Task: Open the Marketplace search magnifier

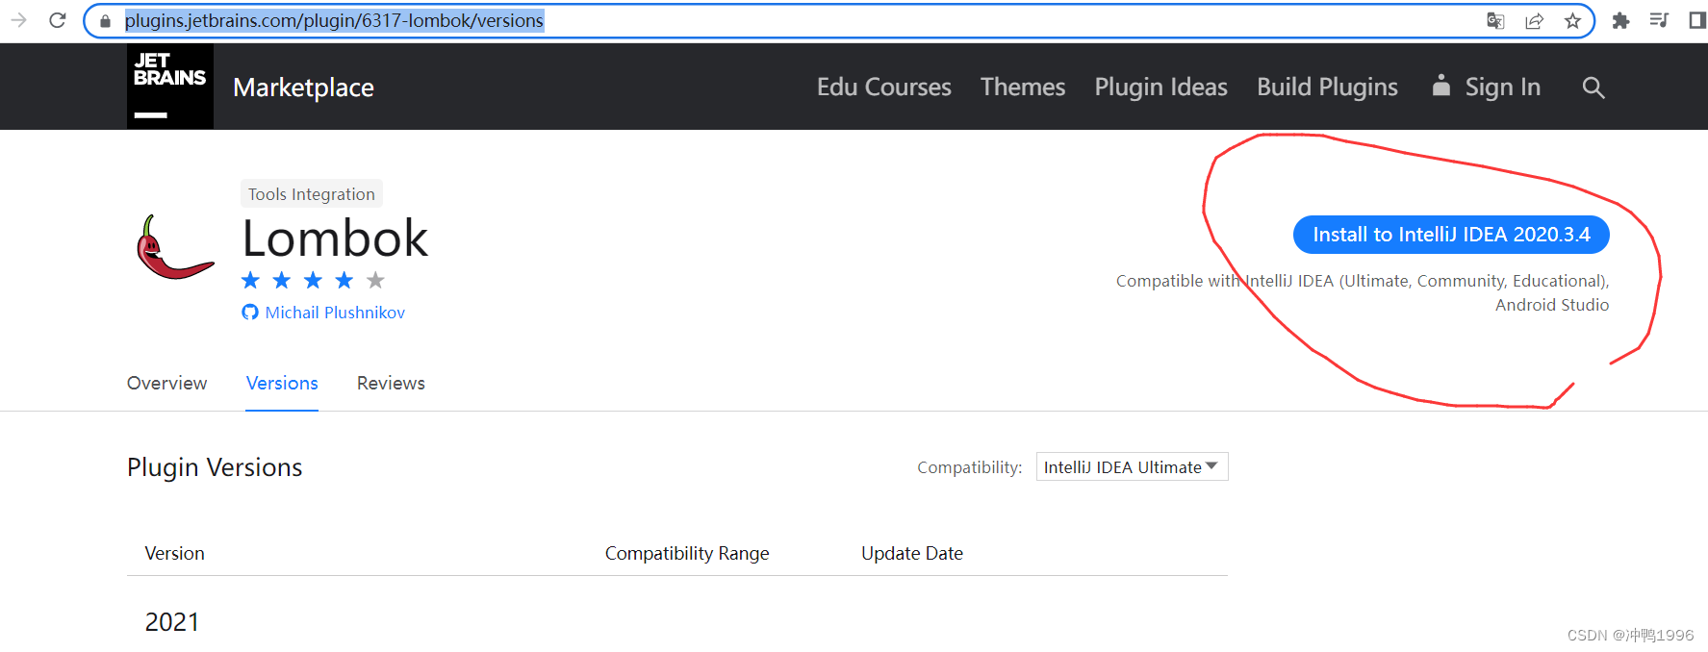Action: coord(1593,88)
